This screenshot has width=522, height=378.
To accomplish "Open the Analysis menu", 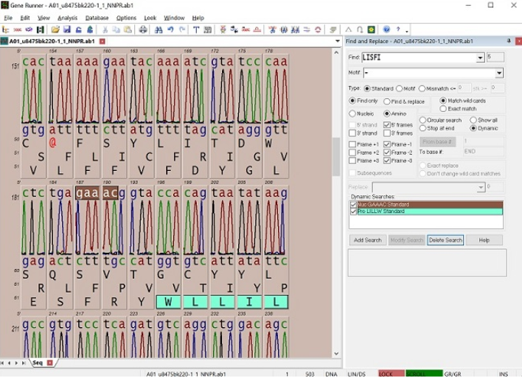I will click(67, 17).
